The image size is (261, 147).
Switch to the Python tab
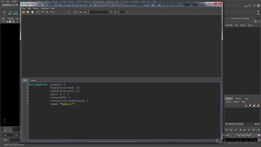tap(33, 80)
